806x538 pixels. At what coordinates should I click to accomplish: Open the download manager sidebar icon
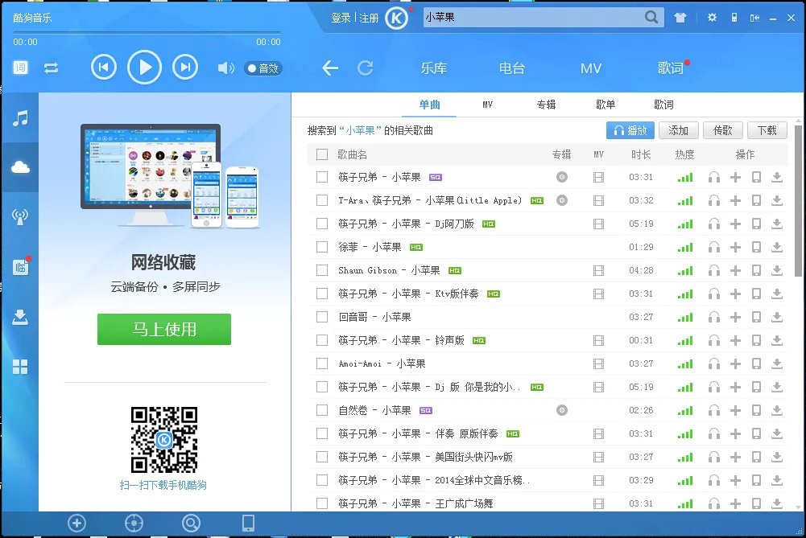pos(20,316)
